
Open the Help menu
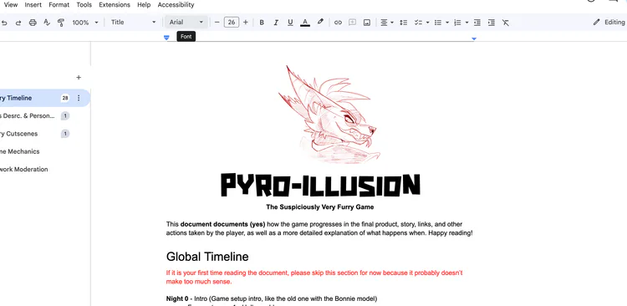click(144, 5)
